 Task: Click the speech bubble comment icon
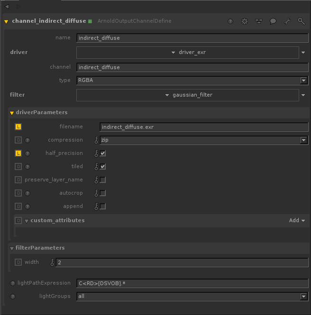pos(273,21)
